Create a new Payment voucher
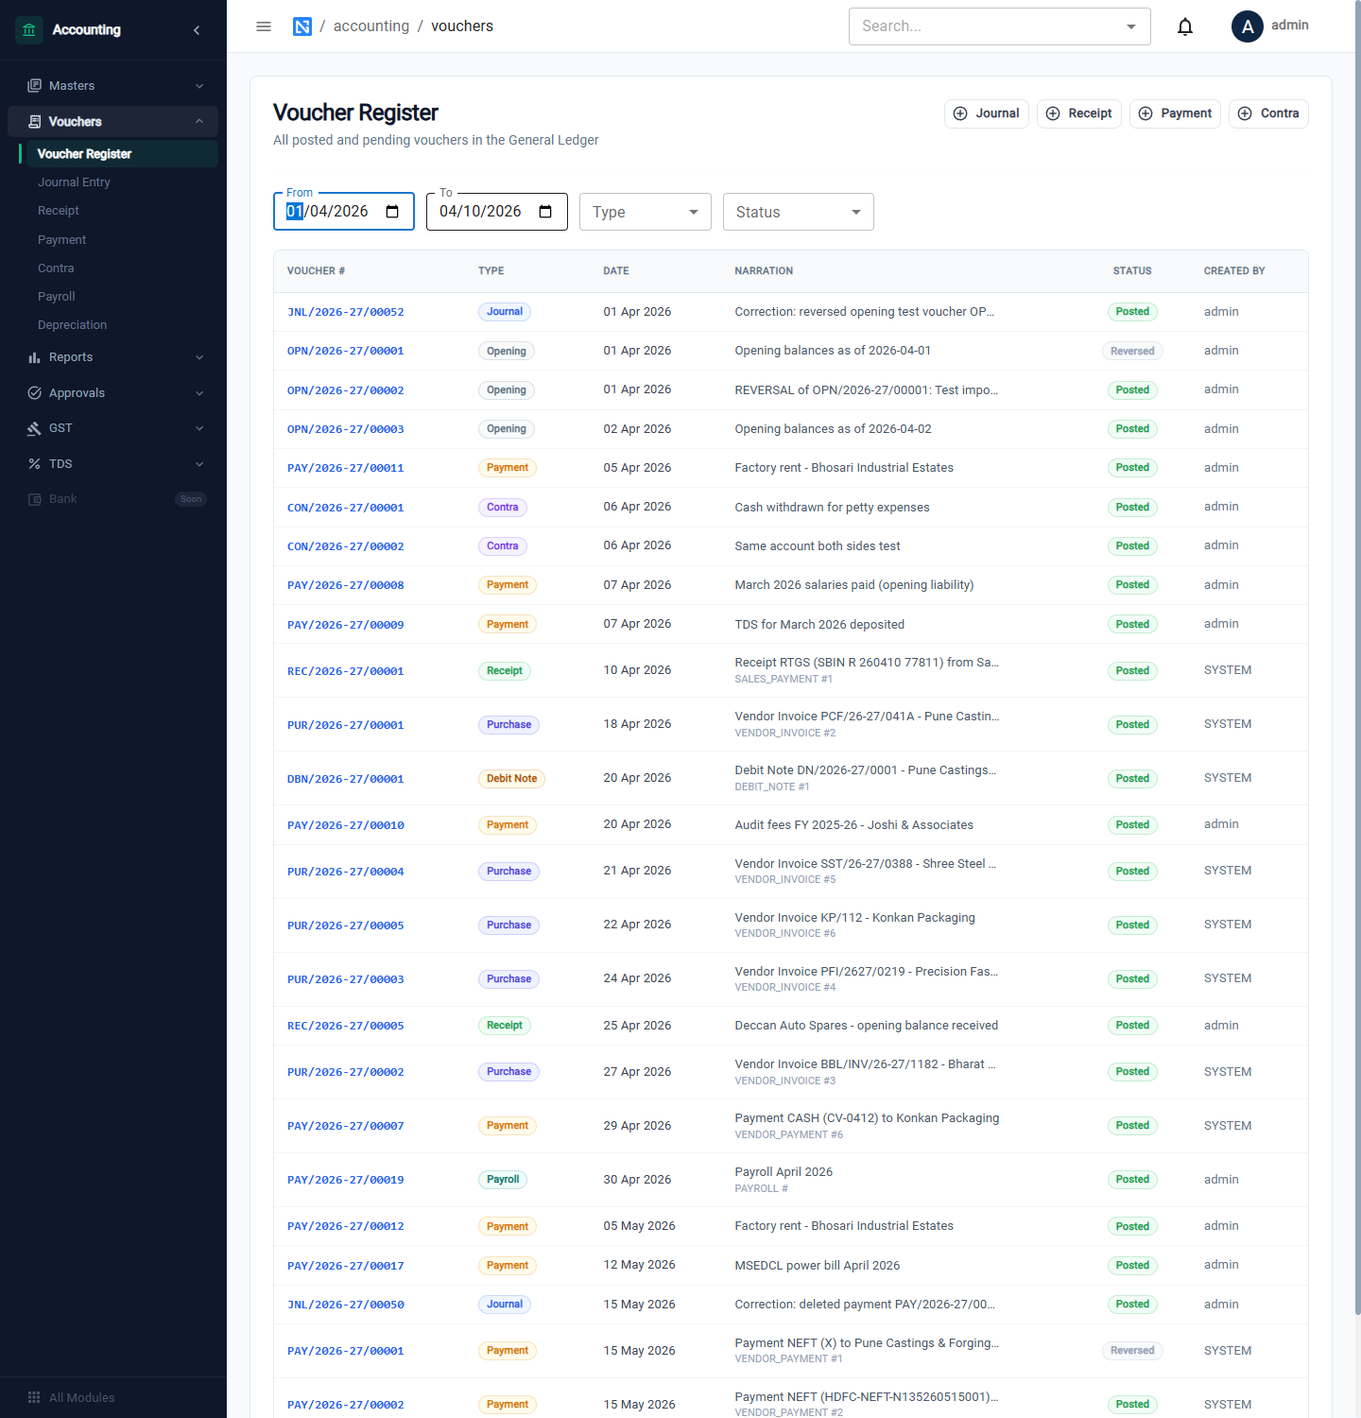 tap(1176, 113)
